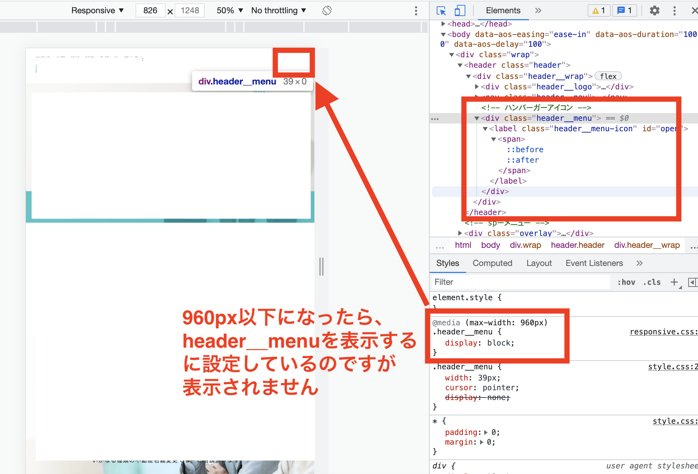The height and width of the screenshot is (474, 698).
Task: Open the responsive.css source link
Action: [663, 332]
